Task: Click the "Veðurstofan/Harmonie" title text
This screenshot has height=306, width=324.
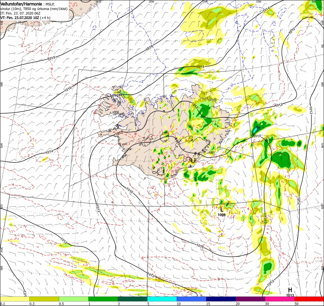Action: pos(21,4)
